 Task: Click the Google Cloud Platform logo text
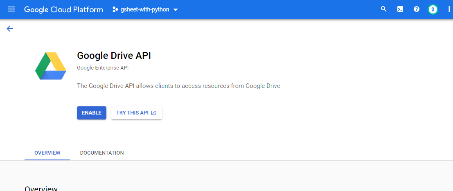(63, 9)
